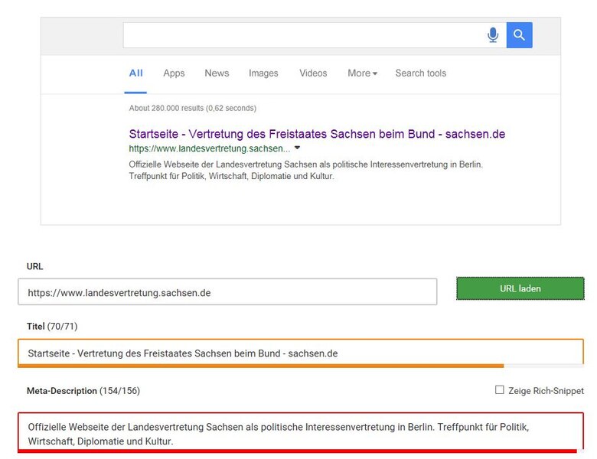597x459 pixels.
Task: Click the 'Meta-Description (154/156)' label
Action: coord(83,391)
